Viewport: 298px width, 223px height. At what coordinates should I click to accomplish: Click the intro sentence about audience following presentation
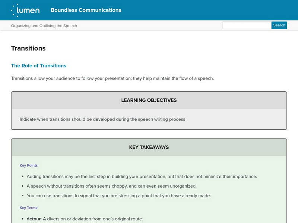tap(112, 78)
